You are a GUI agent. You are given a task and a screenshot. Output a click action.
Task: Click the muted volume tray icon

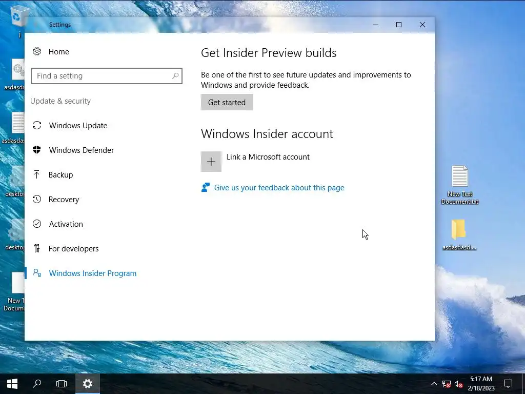(458, 384)
